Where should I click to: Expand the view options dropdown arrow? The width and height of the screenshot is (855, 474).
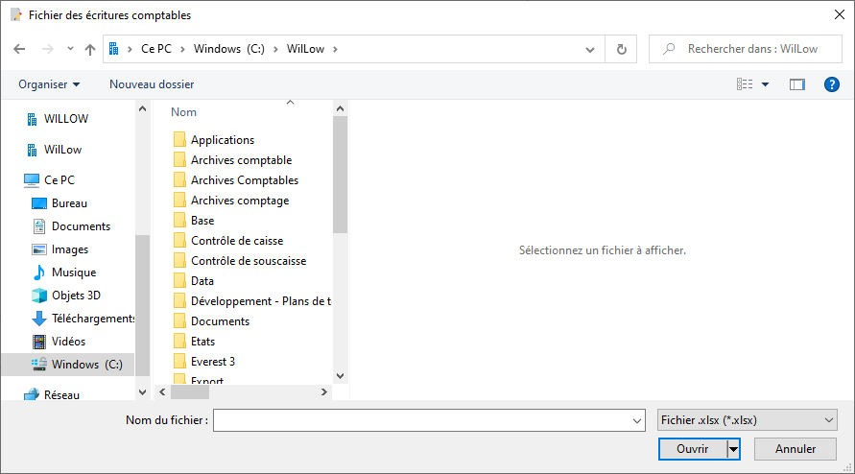765,84
